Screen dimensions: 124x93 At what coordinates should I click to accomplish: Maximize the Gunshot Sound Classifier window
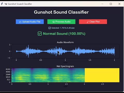[111, 4]
